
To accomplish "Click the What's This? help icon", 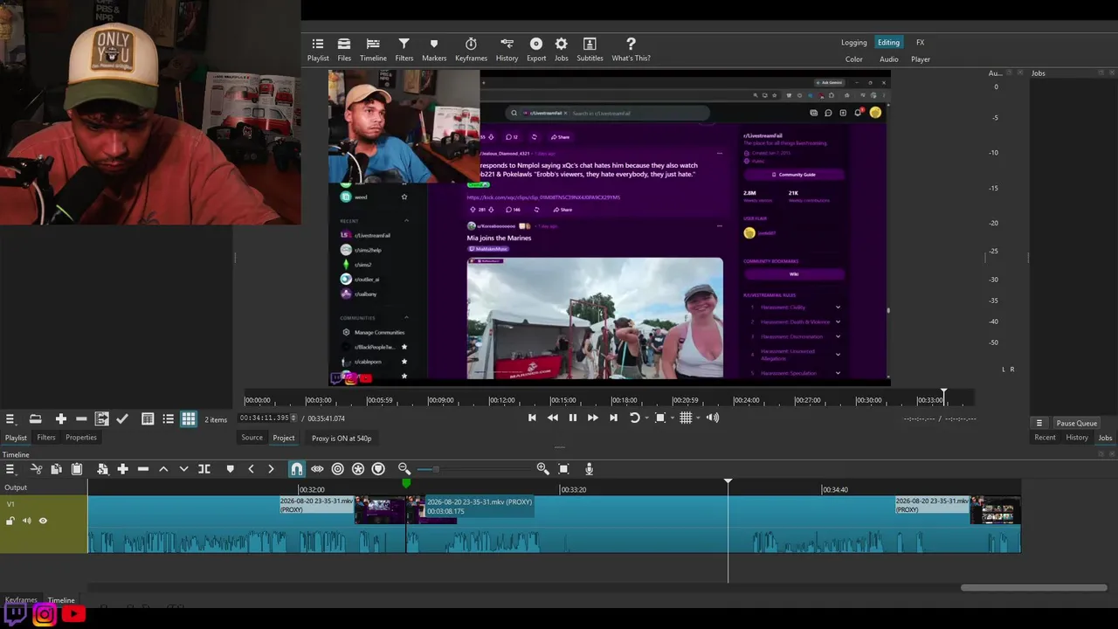I will (631, 50).
